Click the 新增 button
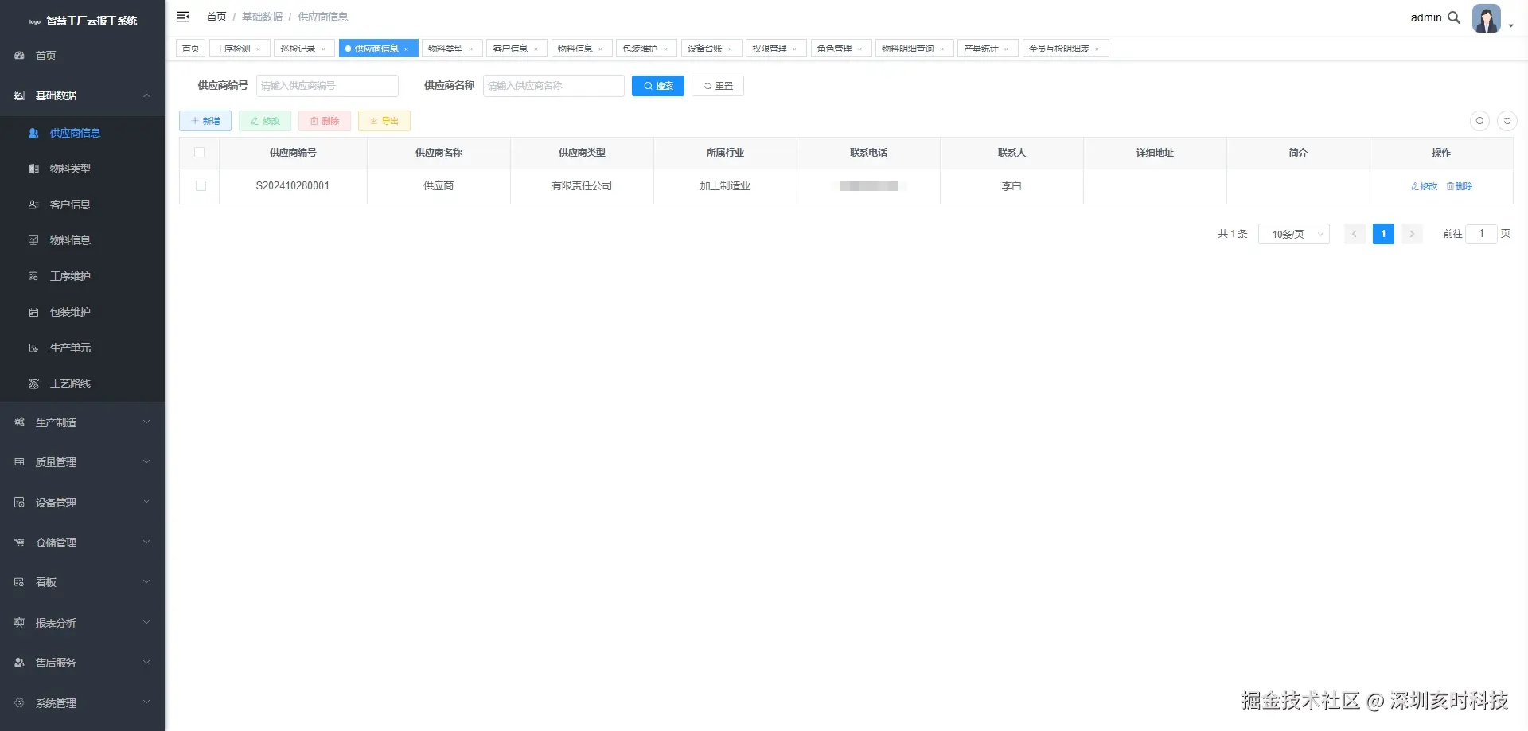Viewport: 1528px width, 731px height. pos(205,121)
